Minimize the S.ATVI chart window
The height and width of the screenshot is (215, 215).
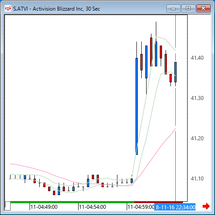point(174,8)
